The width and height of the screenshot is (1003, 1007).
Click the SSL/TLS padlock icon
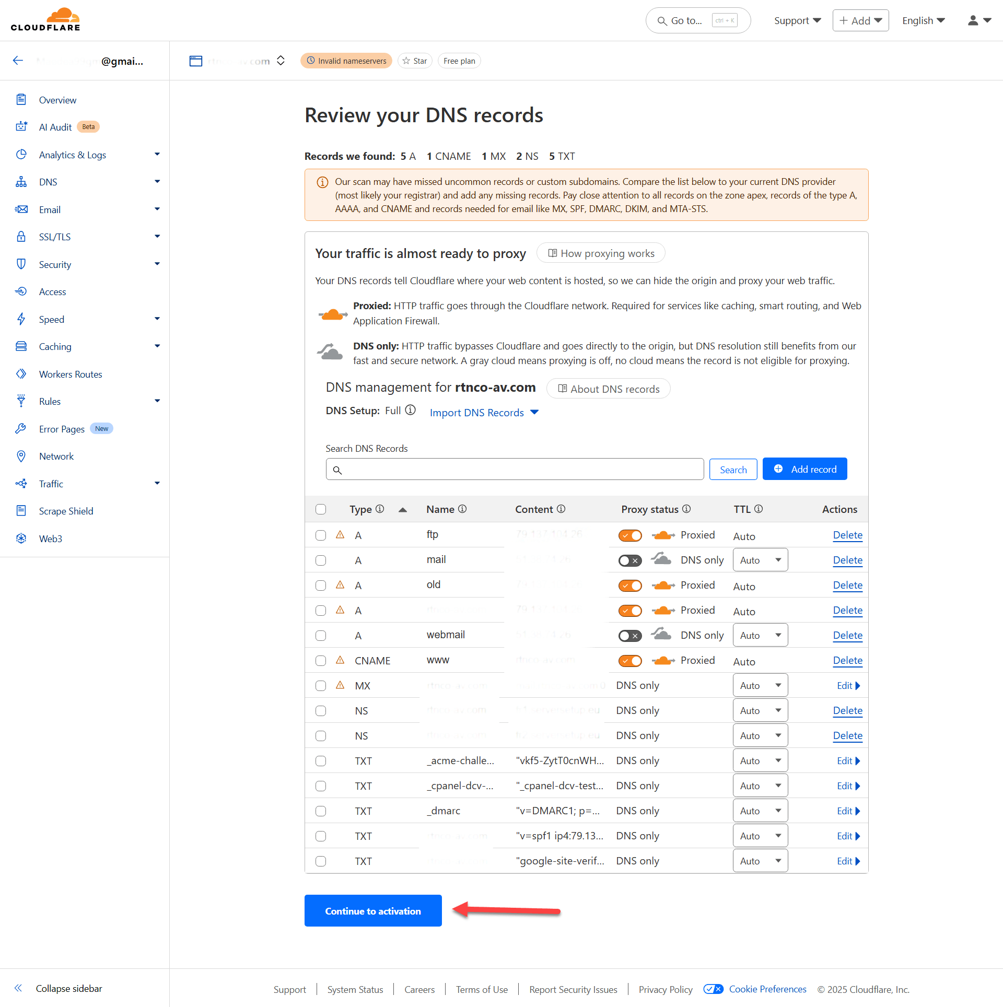pos(21,237)
